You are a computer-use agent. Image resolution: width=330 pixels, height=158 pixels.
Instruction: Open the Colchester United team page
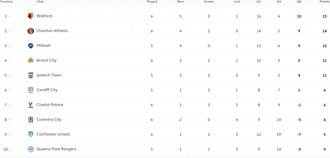(53, 134)
